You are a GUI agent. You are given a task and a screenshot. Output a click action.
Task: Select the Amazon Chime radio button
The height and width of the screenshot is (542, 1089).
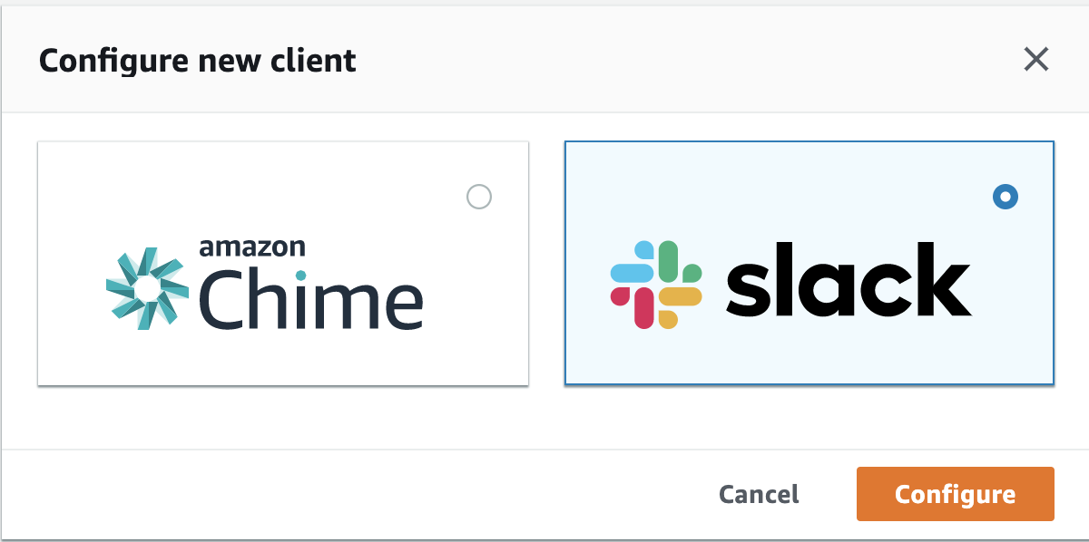(478, 197)
